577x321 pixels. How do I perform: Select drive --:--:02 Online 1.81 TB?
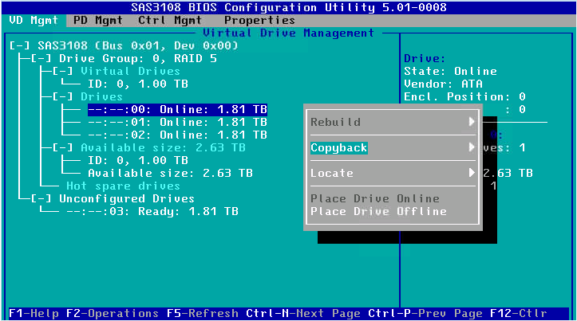pos(177,135)
